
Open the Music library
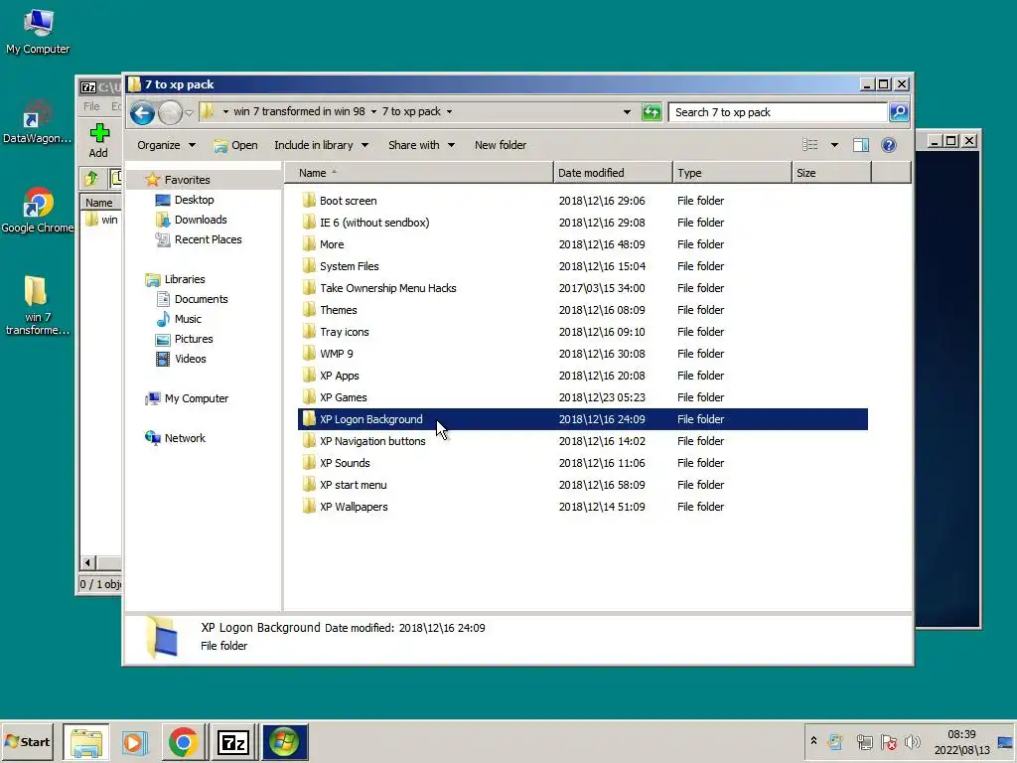pos(188,319)
